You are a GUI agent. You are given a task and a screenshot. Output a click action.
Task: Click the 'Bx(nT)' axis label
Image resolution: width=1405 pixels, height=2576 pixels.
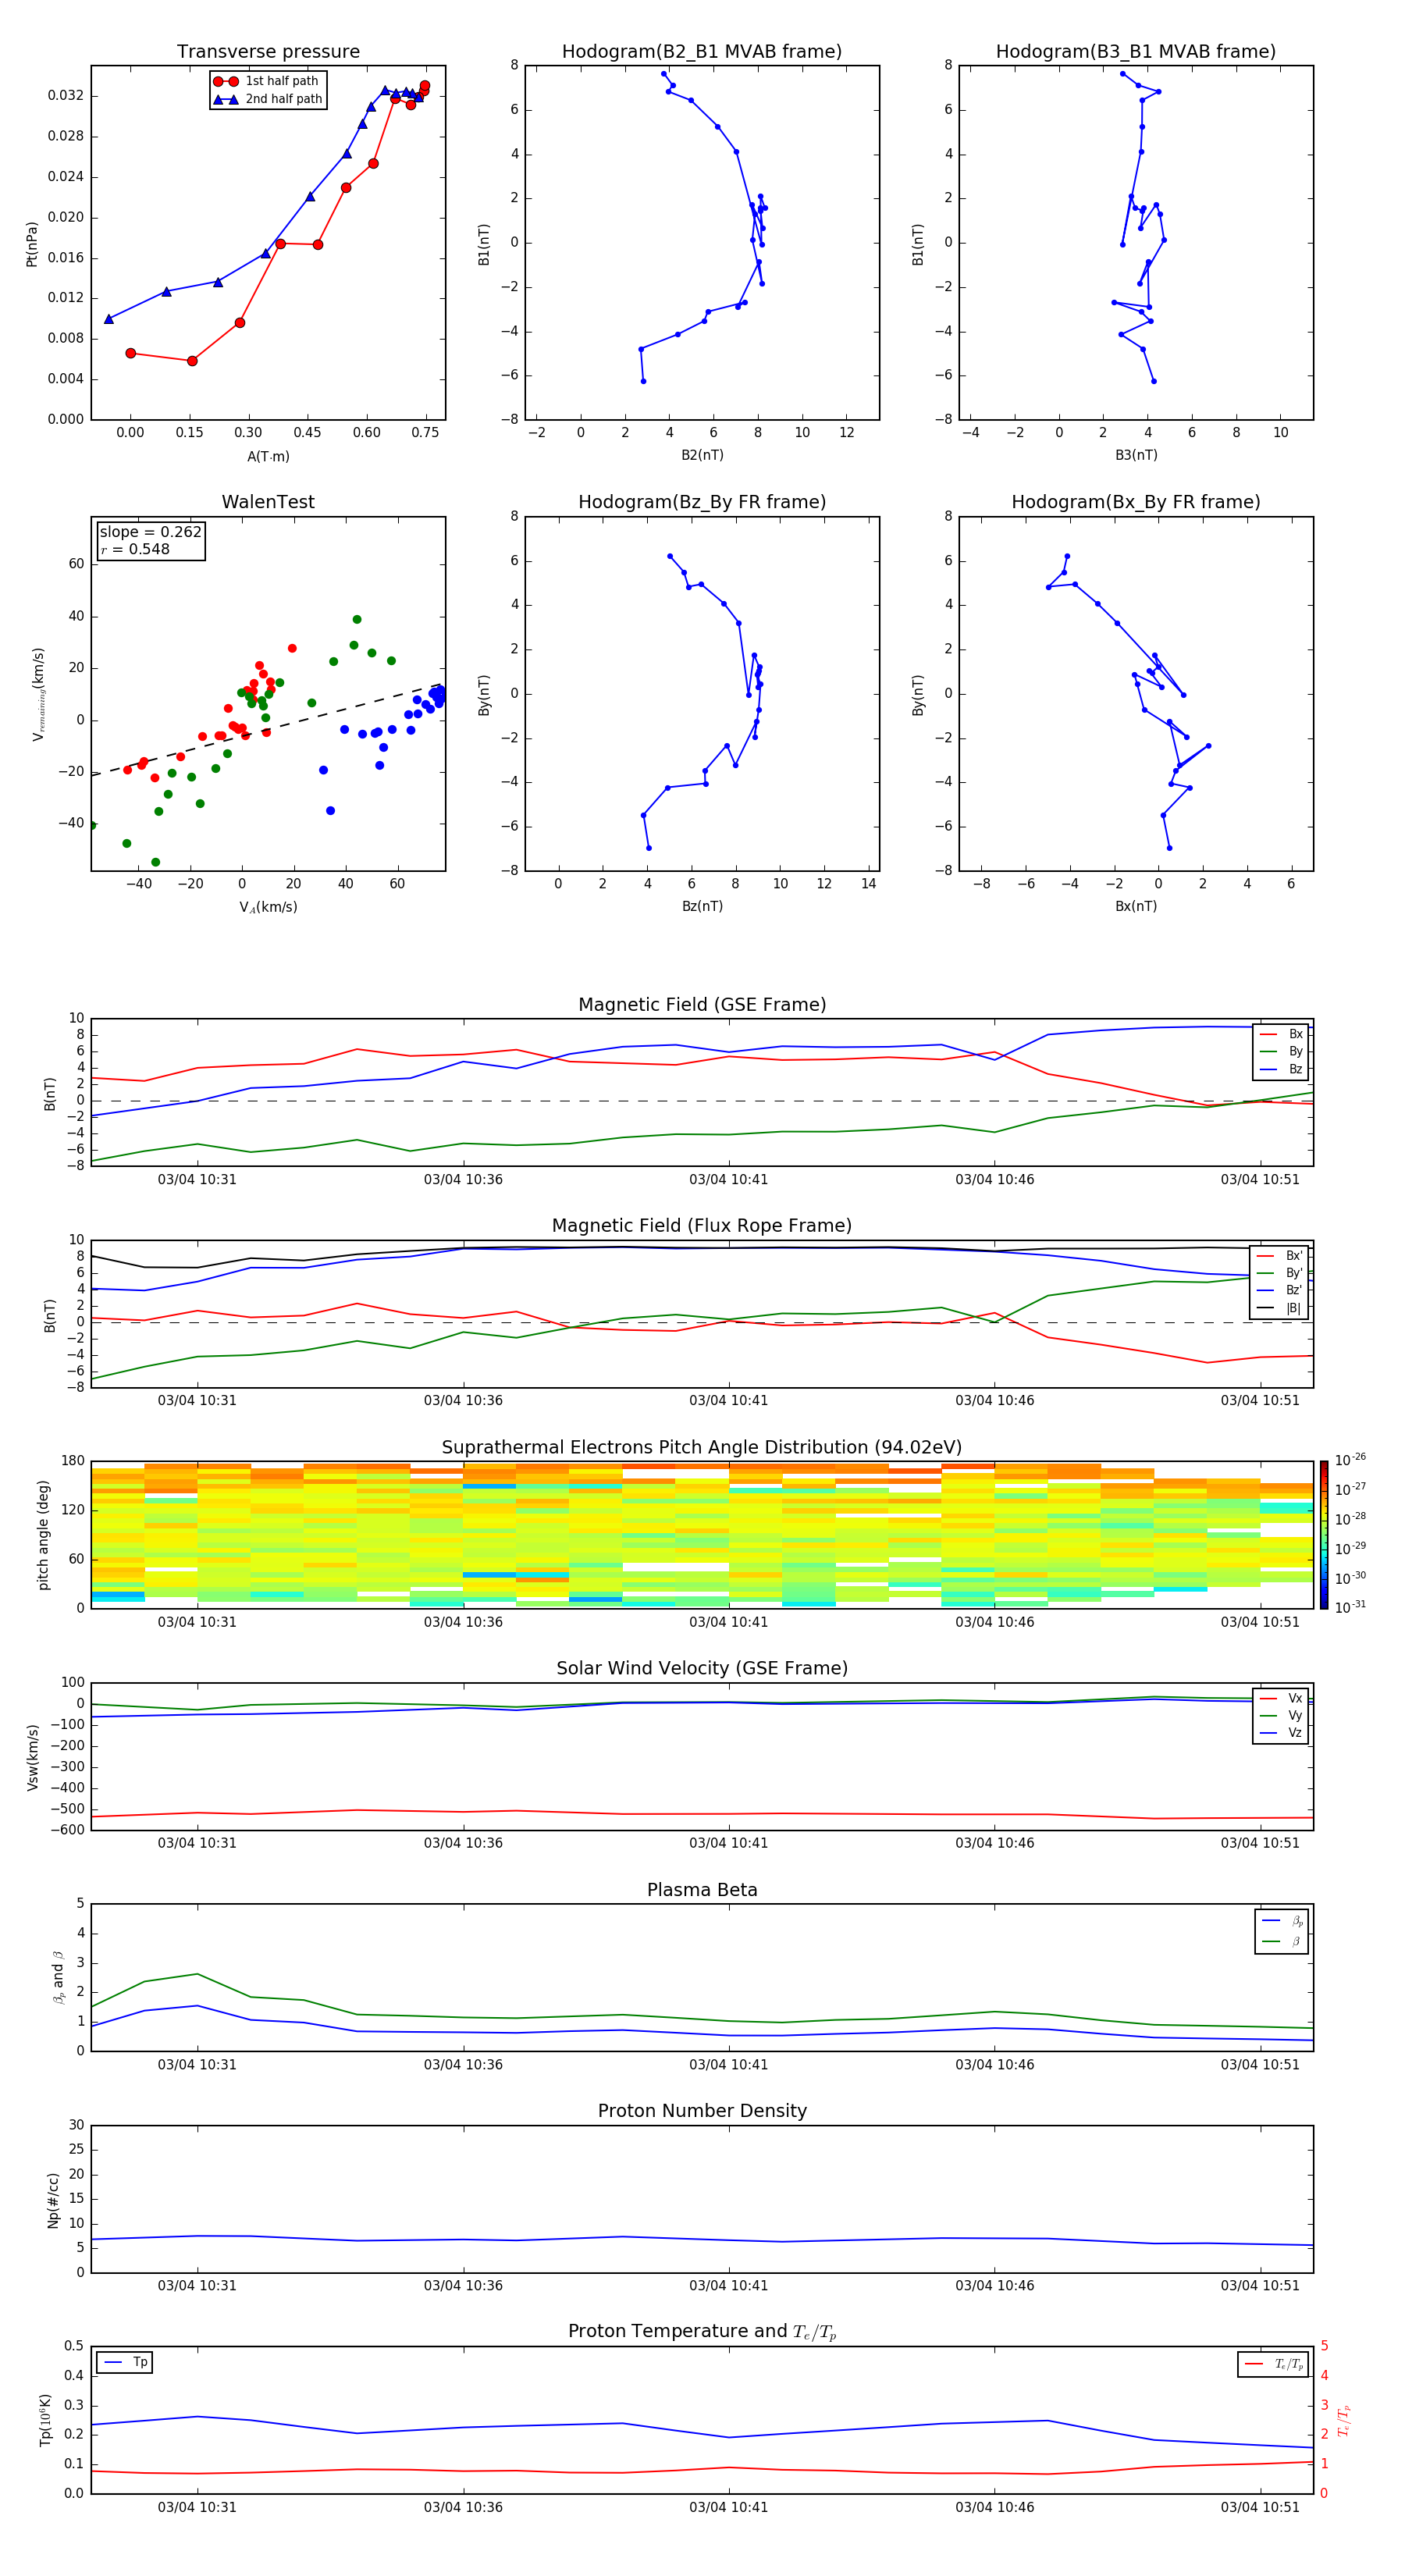tap(1136, 906)
